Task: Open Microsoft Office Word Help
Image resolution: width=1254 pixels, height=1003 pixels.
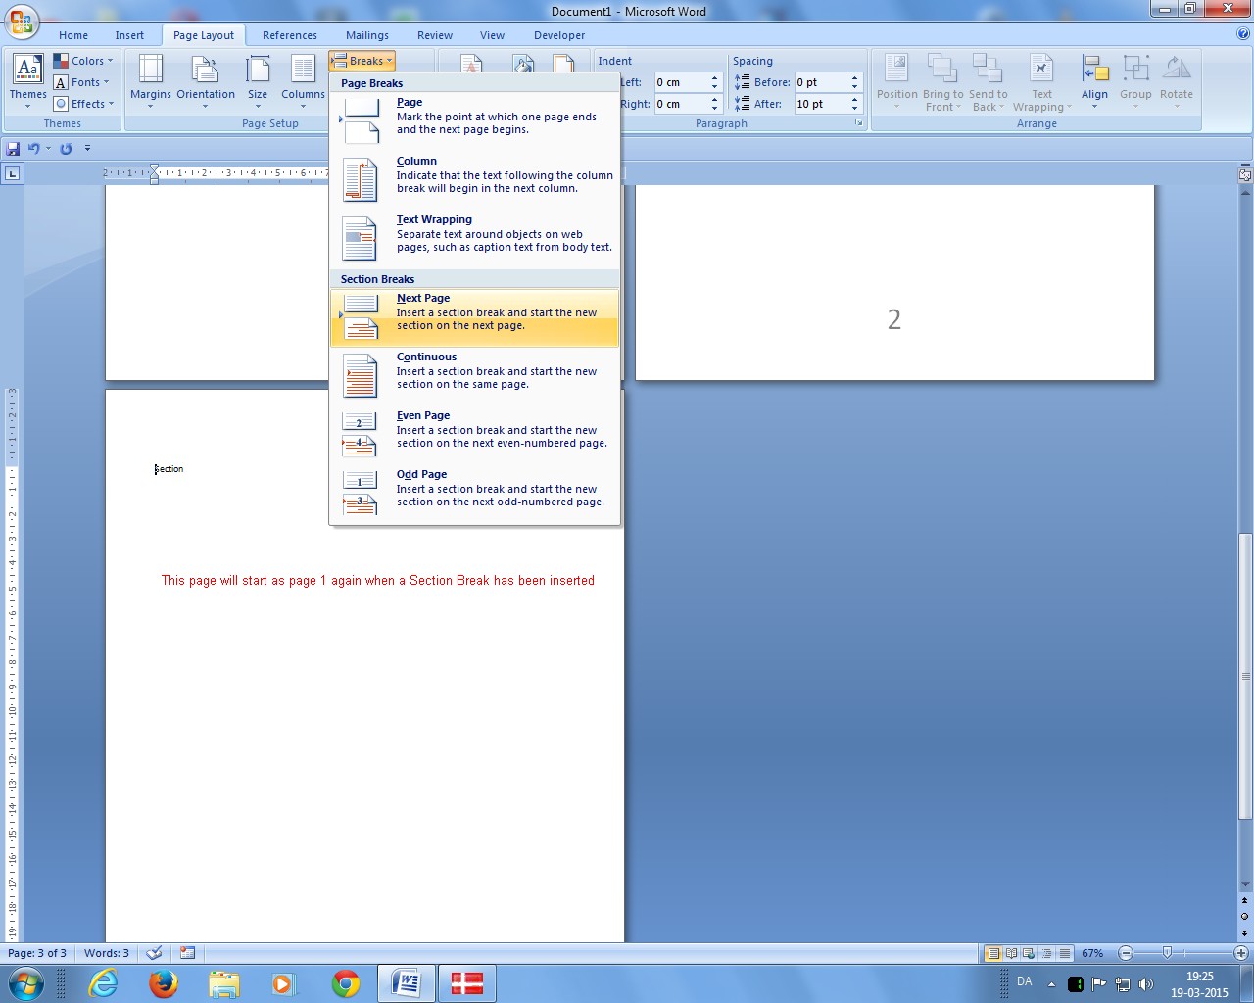Action: [x=1243, y=34]
